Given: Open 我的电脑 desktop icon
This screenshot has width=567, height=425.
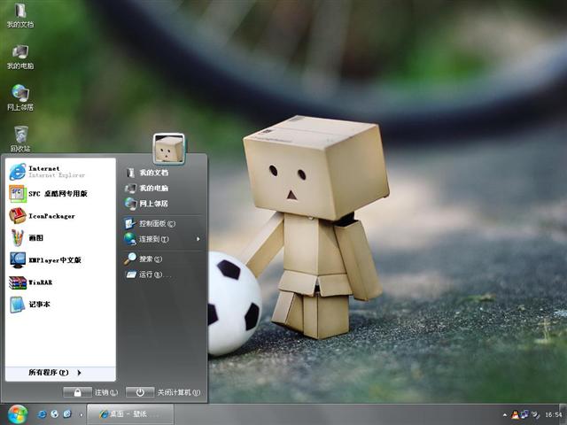Looking at the screenshot, I should [19, 55].
